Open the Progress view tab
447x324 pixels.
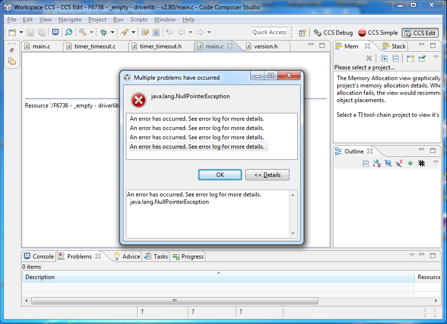coord(188,257)
